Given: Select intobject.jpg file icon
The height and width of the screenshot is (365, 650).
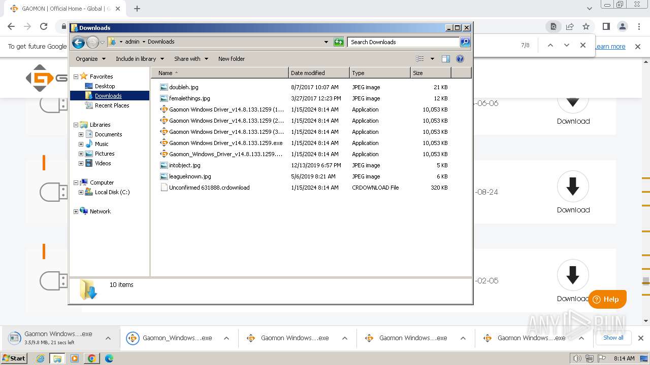Looking at the screenshot, I should 164,165.
